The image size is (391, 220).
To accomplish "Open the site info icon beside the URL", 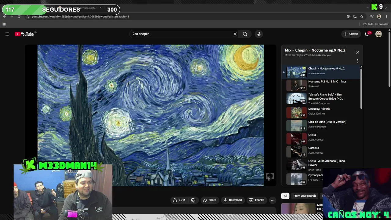I will tap(27, 16).
